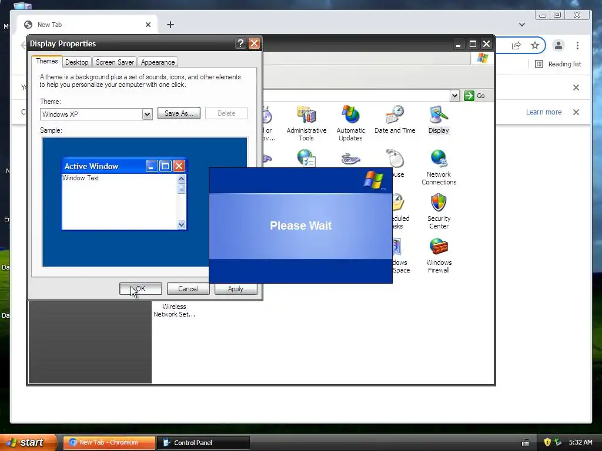Click the Wireless Network Setup item
602x451 pixels.
point(174,310)
